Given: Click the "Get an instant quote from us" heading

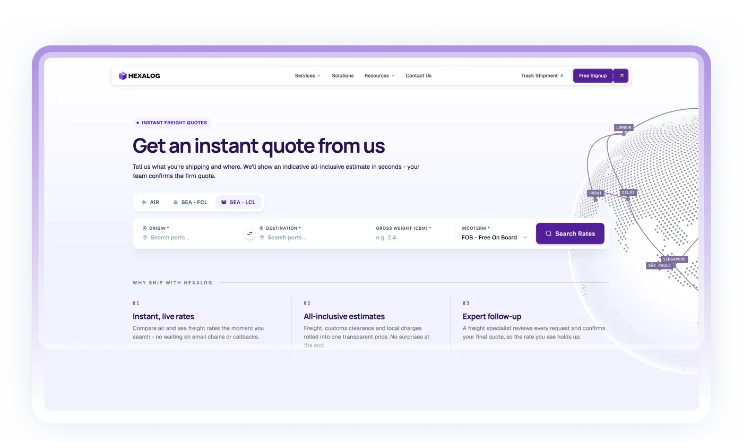Looking at the screenshot, I should 259,145.
